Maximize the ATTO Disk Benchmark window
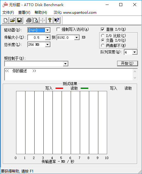 click(x=121, y=5)
